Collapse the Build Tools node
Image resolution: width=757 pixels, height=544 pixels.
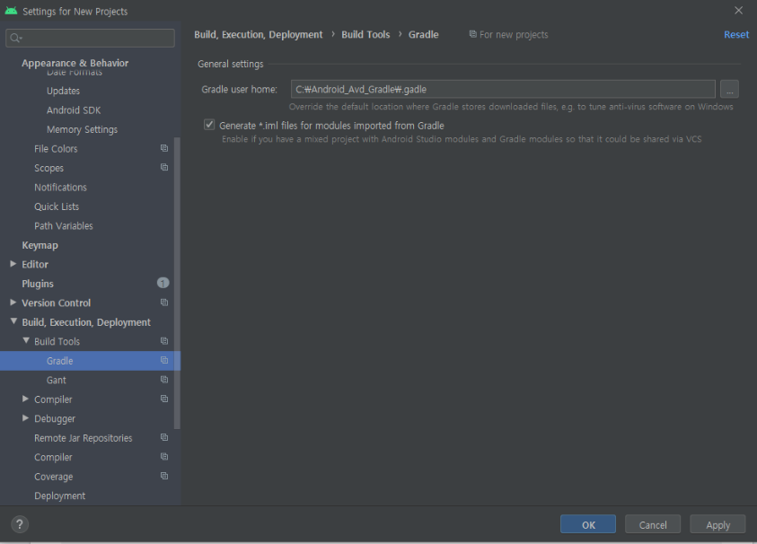[x=26, y=341]
